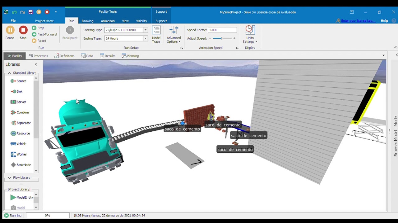Collapse the Libraries panel

pyautogui.click(x=36, y=64)
